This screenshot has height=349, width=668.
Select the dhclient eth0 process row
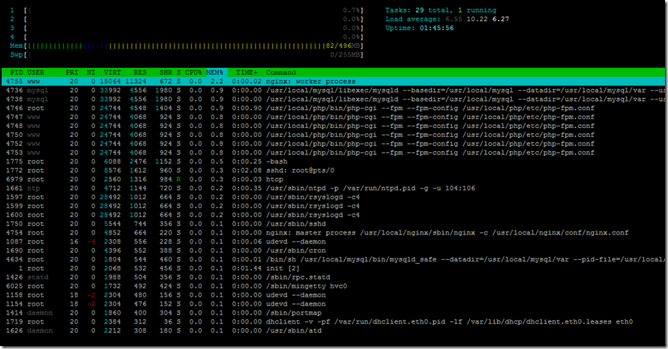(x=333, y=322)
